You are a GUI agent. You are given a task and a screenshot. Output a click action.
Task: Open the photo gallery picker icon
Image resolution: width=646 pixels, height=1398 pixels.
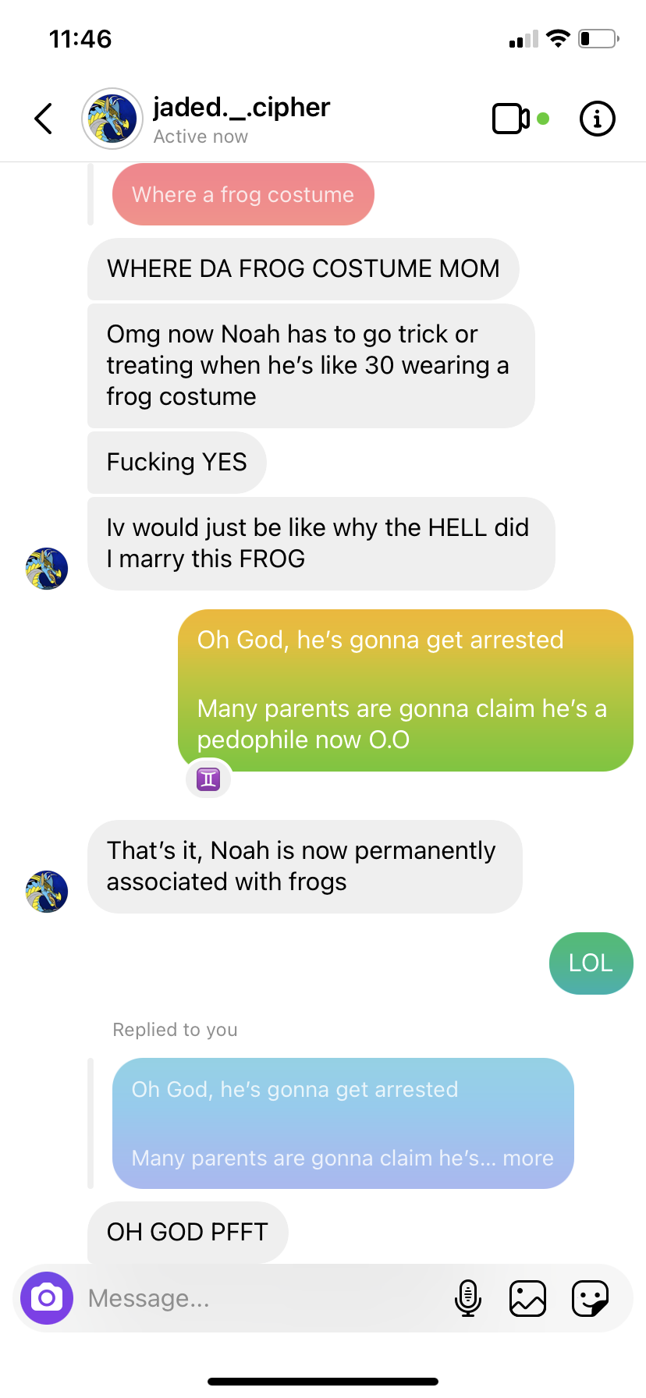coord(527,1298)
